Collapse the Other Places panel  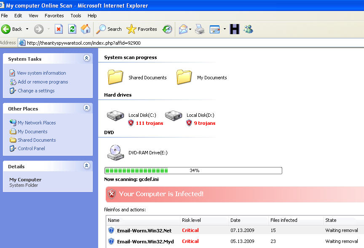(87, 108)
